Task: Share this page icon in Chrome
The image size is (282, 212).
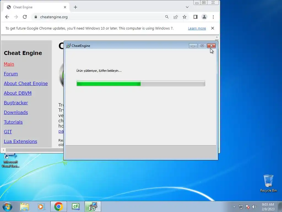Action: (176, 17)
